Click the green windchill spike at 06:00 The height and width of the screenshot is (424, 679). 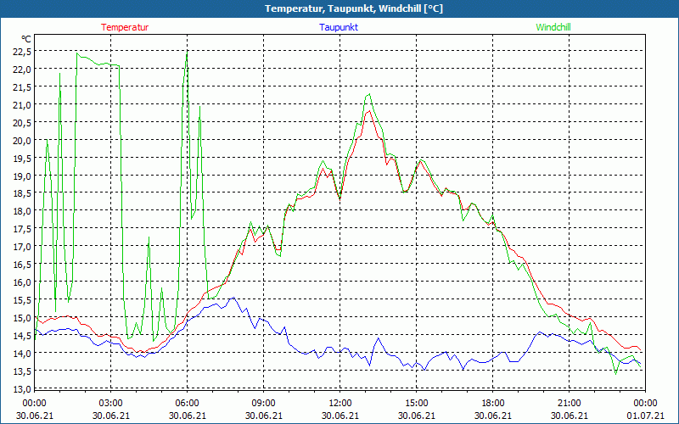[187, 53]
